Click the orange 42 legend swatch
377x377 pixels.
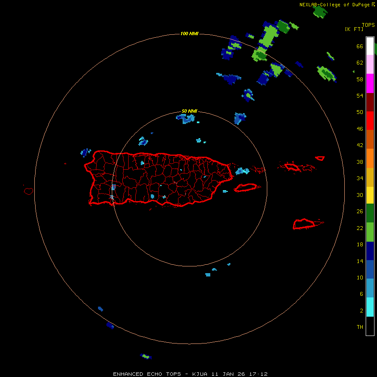click(x=370, y=158)
